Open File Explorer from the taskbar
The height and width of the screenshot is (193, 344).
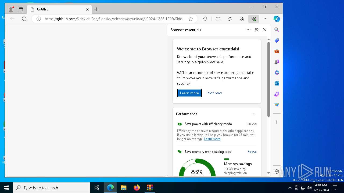(124, 188)
